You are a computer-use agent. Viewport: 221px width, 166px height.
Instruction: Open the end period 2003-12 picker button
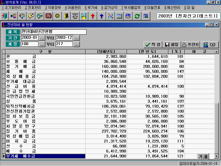point(77,38)
